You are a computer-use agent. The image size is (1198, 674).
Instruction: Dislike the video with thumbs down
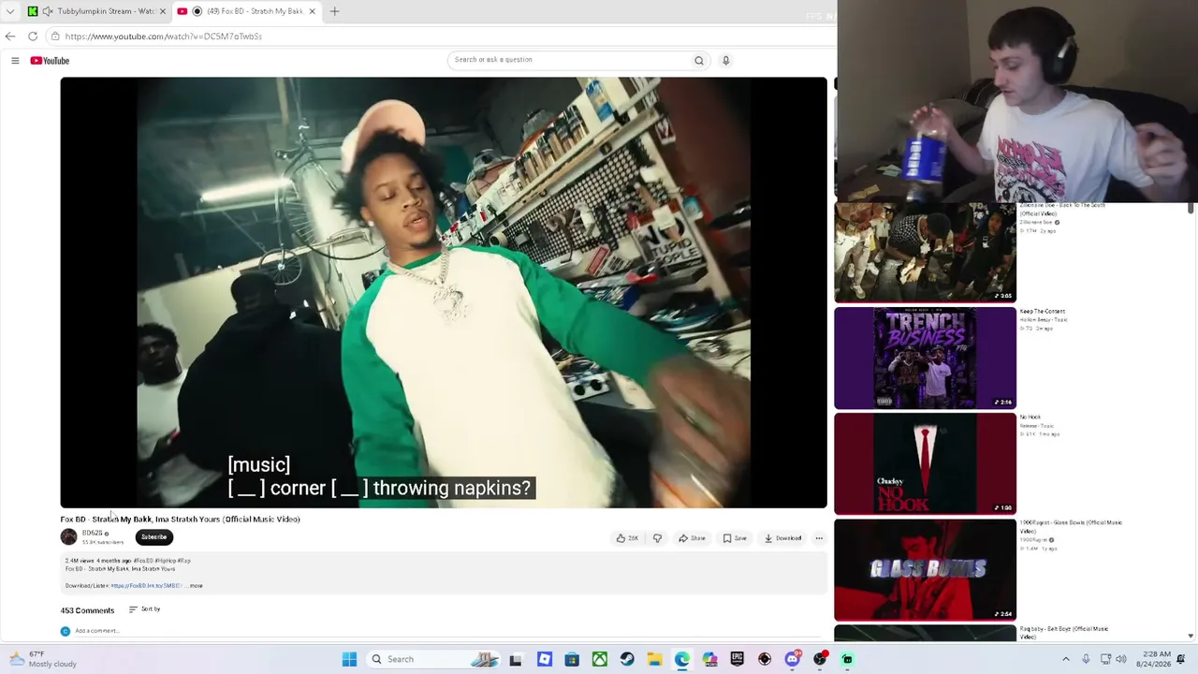pyautogui.click(x=657, y=538)
